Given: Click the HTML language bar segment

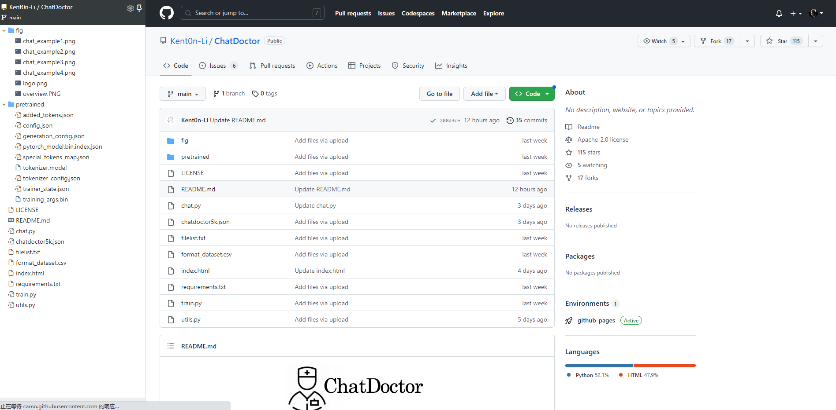Looking at the screenshot, I should [664, 366].
